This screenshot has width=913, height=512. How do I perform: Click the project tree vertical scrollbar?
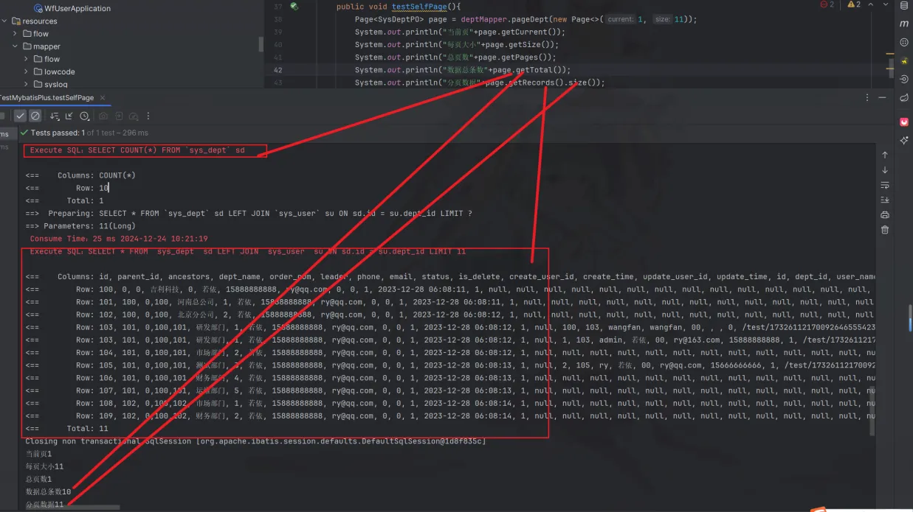point(261,44)
